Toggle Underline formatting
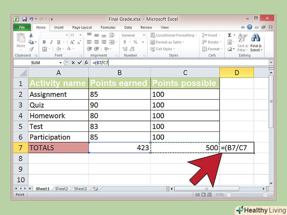The image size is (287, 215). (x=56, y=42)
